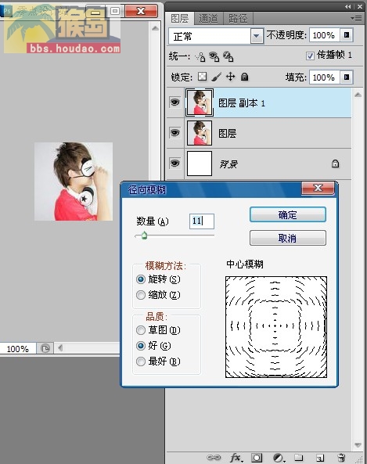Switch to the 路径 tab

238,19
